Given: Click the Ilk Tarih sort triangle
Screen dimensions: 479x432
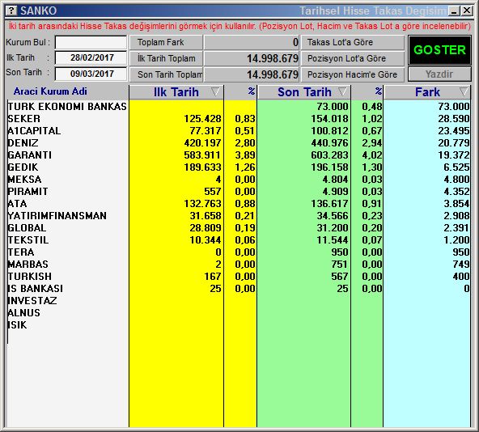Looking at the screenshot, I should 215,91.
